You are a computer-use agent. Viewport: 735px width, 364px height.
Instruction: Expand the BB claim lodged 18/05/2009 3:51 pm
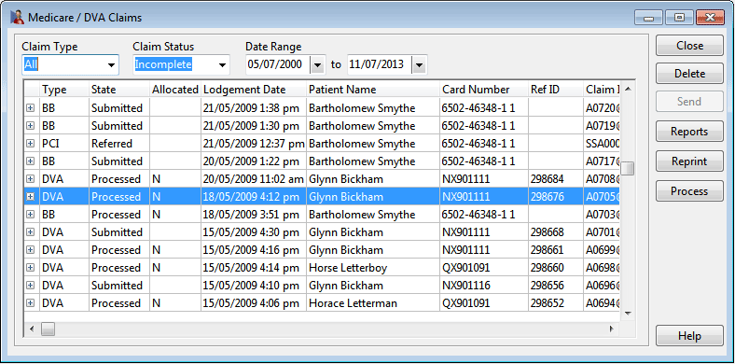tap(31, 215)
